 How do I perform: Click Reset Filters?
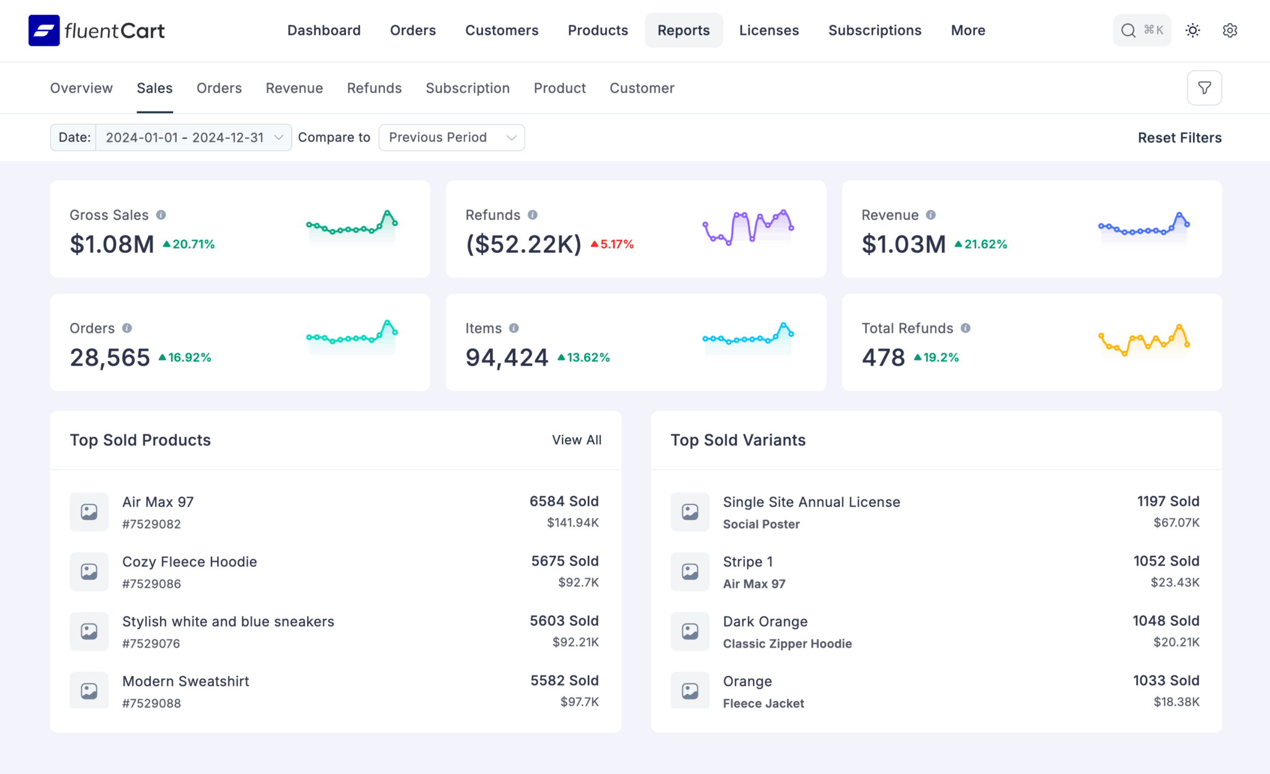pyautogui.click(x=1179, y=137)
